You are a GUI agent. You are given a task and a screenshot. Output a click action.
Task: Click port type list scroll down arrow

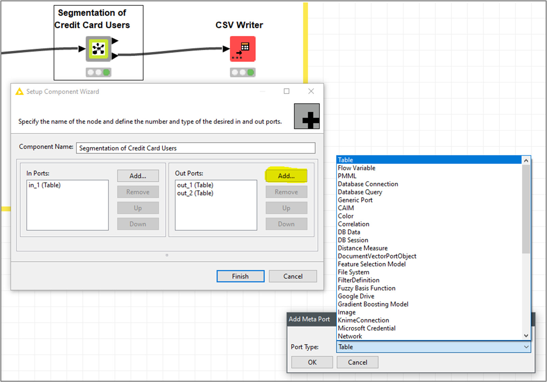(x=526, y=336)
